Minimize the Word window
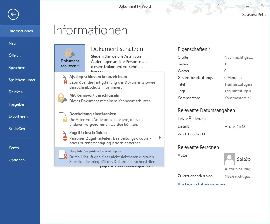 point(233,5)
